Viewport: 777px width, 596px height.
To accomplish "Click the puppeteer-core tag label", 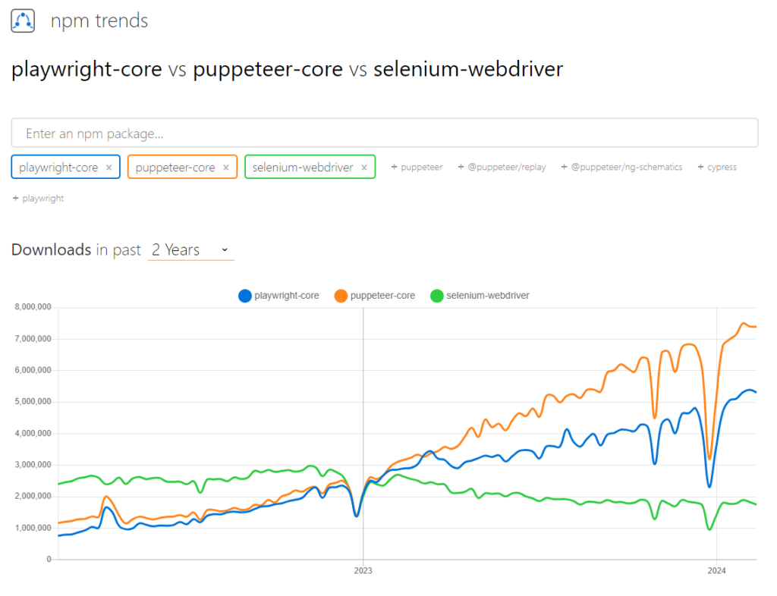I will (x=175, y=168).
